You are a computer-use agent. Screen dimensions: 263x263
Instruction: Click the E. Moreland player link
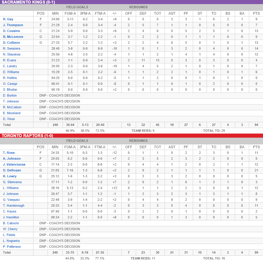(12, 113)
